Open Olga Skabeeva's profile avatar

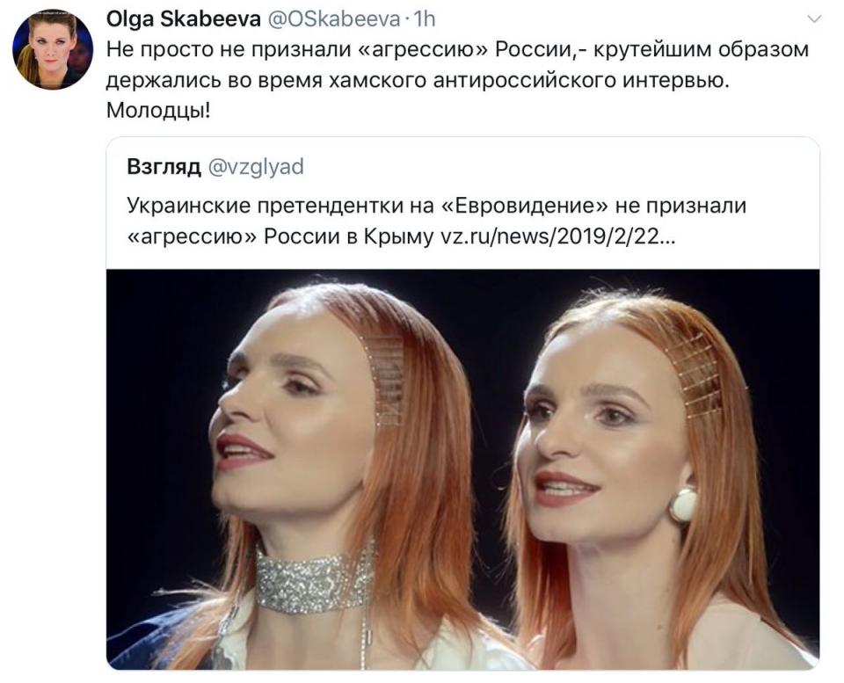pyautogui.click(x=52, y=49)
